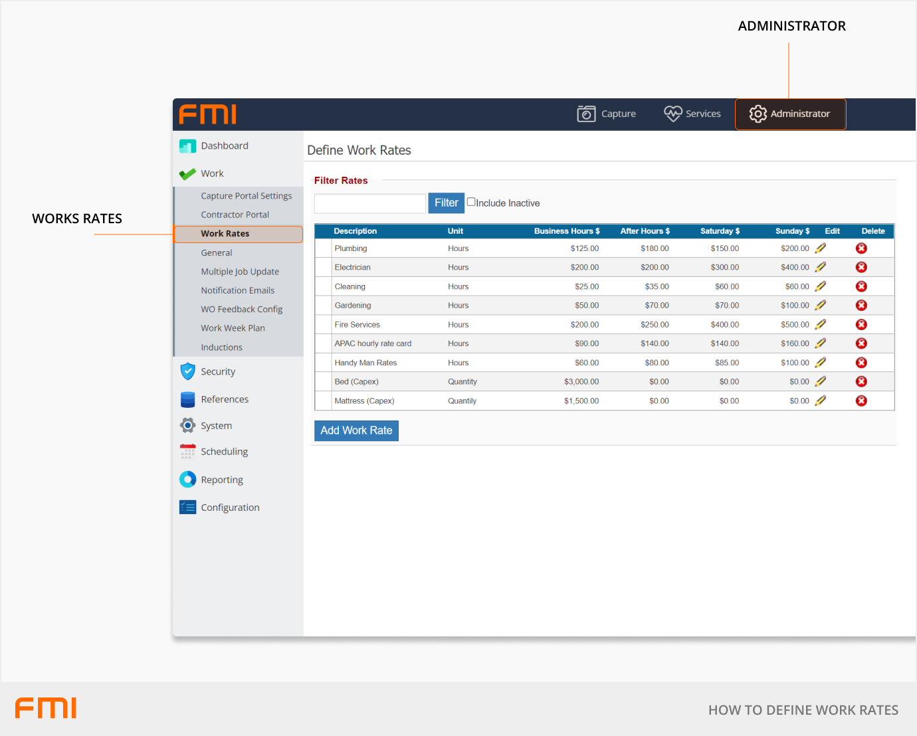The image size is (917, 736).
Task: Open the Inductions submenu item
Action: 221,347
